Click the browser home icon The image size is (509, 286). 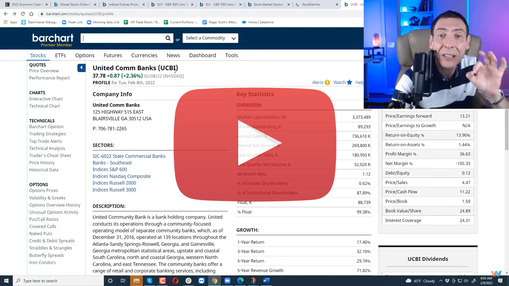(31, 14)
